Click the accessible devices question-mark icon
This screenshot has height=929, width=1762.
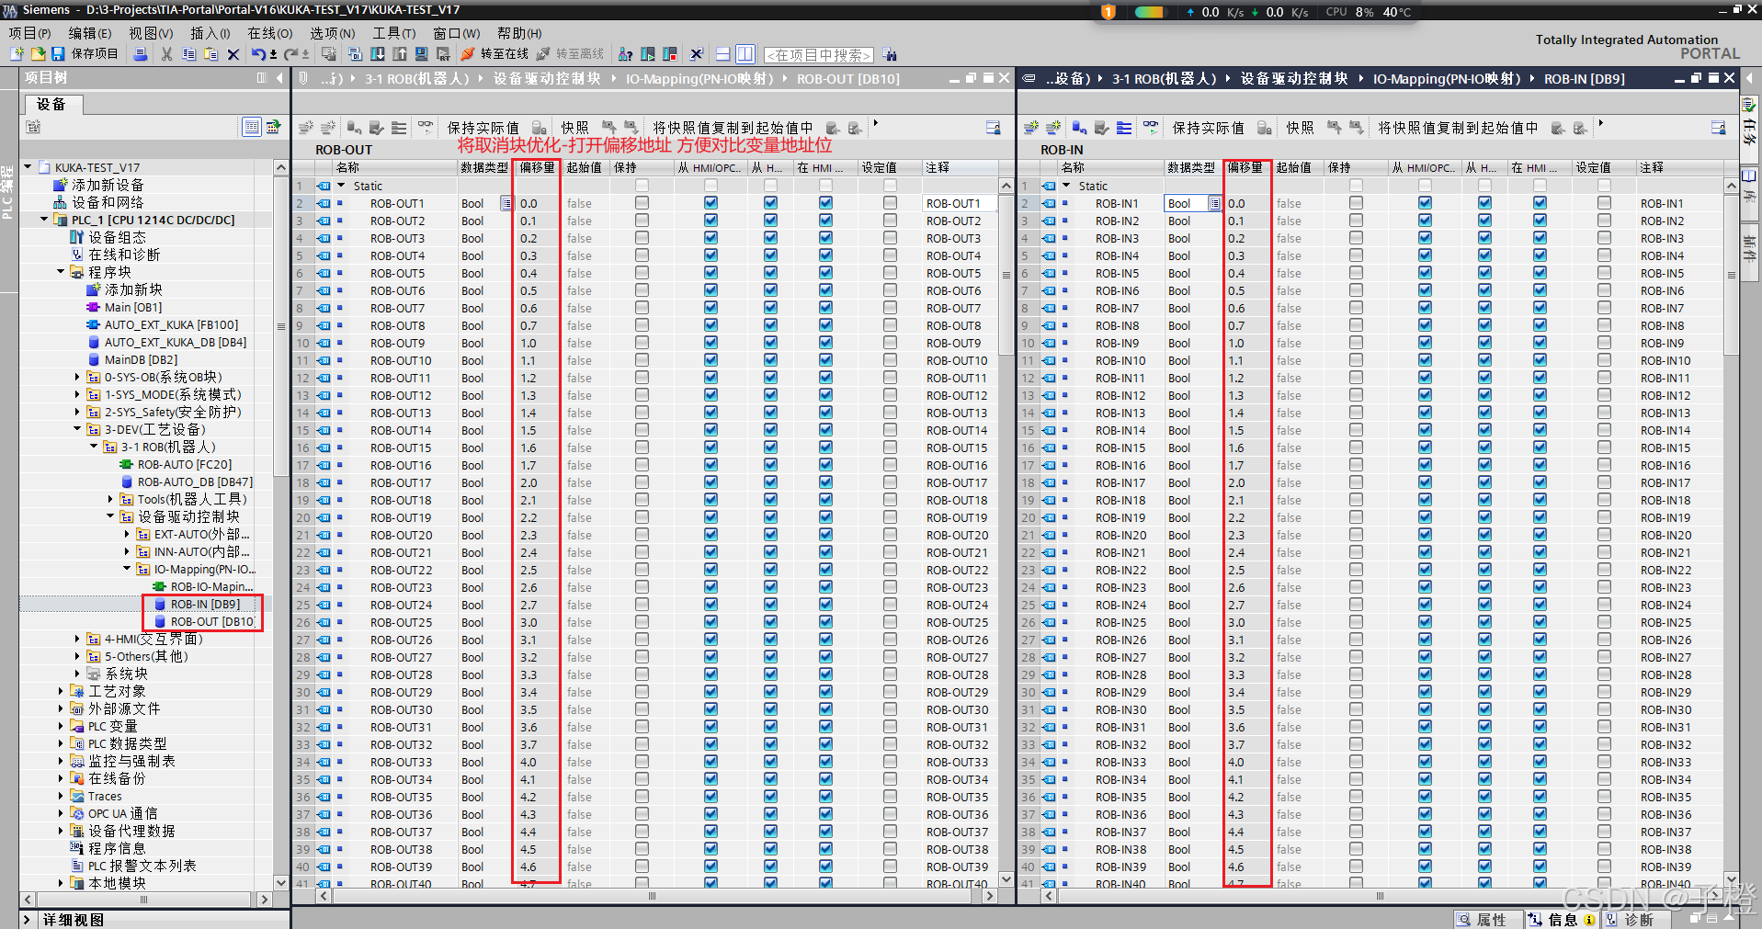(626, 54)
